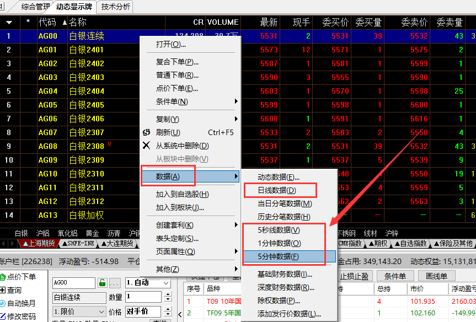
Task: Select 日线数据(D) in submenu
Action: 290,190
